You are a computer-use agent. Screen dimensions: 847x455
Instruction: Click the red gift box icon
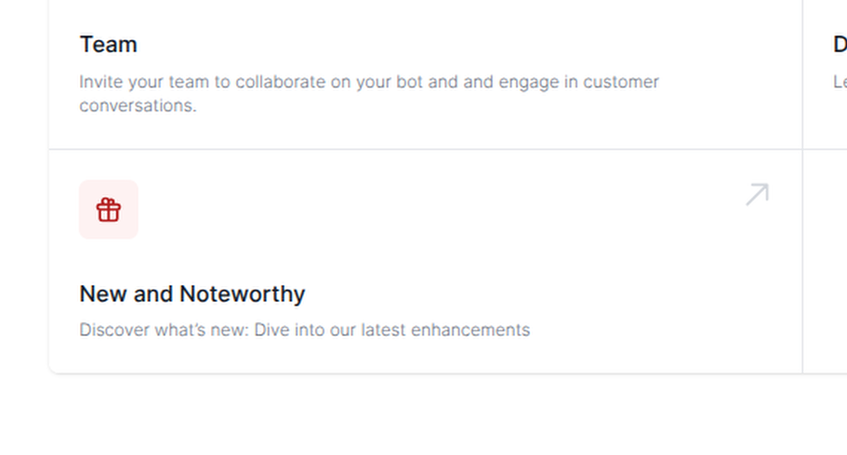click(x=109, y=210)
